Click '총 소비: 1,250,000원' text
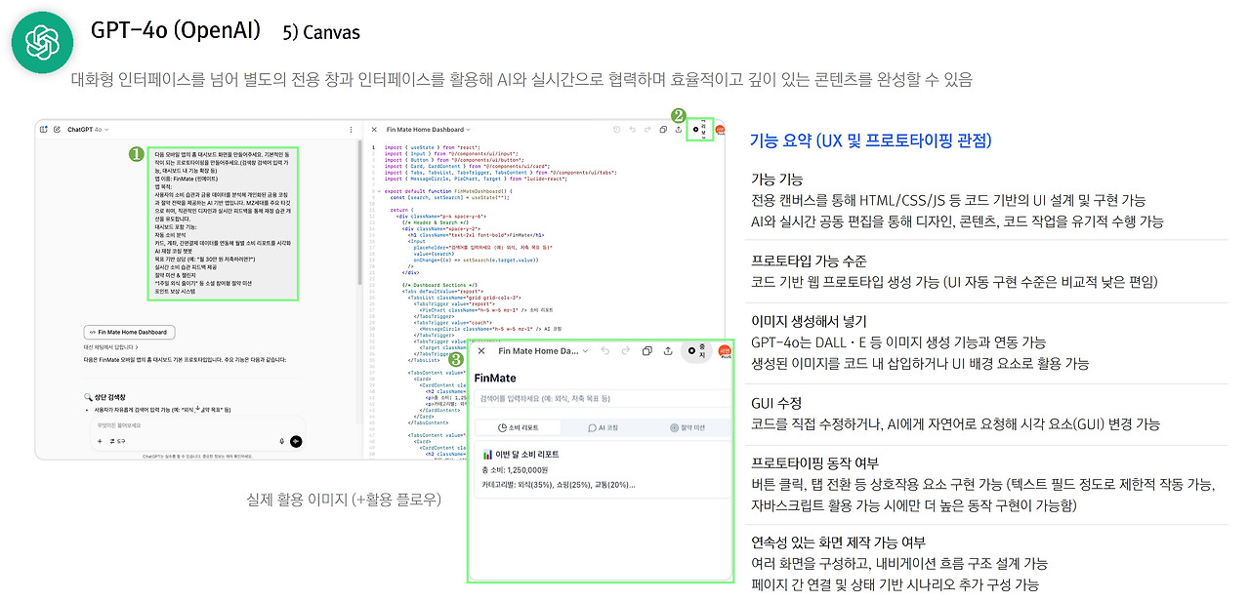 tap(516, 470)
